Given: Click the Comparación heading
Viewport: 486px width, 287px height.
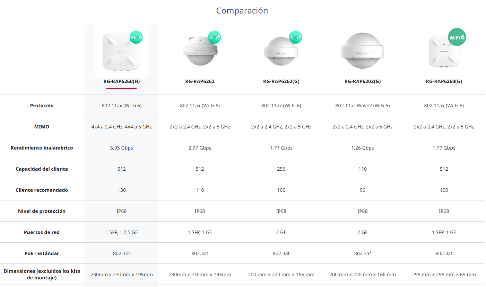Looking at the screenshot, I should click(x=242, y=11).
